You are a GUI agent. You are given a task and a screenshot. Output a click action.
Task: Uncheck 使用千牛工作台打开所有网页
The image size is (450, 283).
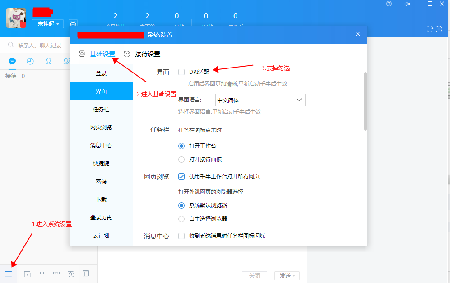point(181,177)
